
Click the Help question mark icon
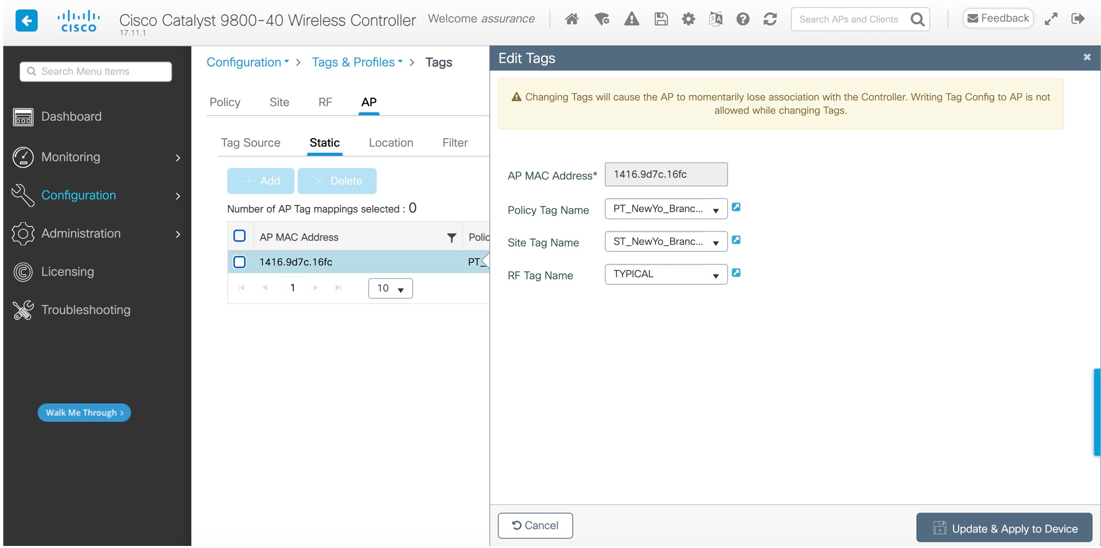tap(742, 19)
